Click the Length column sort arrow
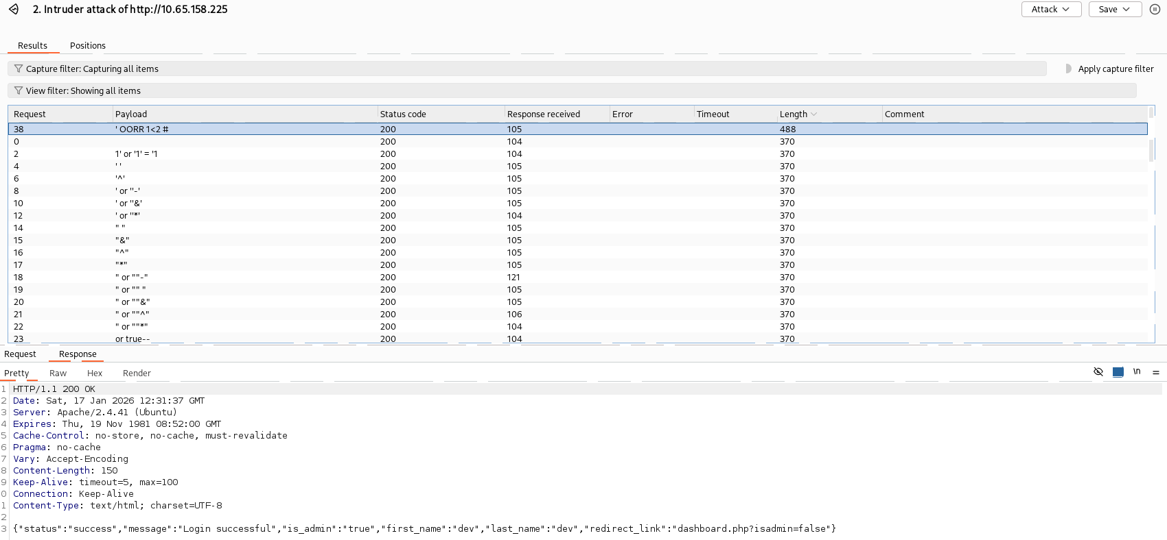Viewport: 1167px width, 540px height. (x=814, y=114)
